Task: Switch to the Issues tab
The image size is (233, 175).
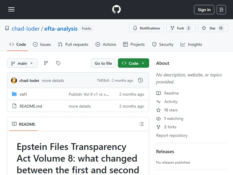Action: click(x=42, y=44)
